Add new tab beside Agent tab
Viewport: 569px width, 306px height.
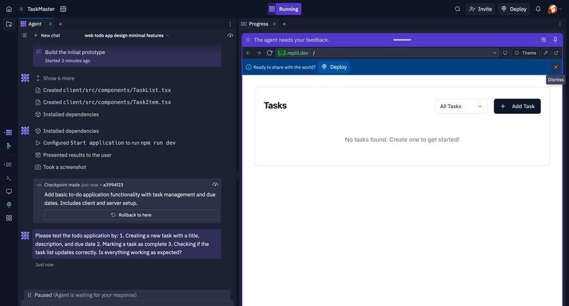click(60, 24)
